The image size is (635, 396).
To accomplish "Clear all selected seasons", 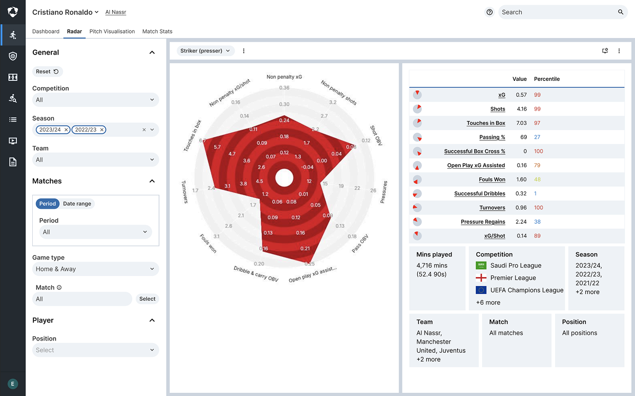I will coord(144,130).
